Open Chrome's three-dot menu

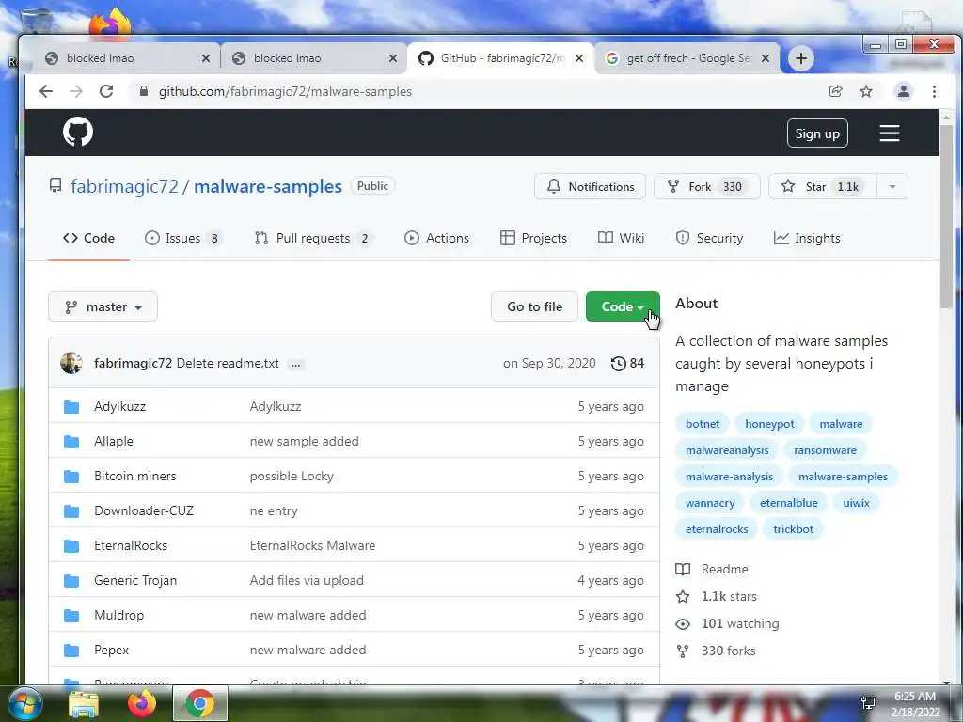[x=934, y=91]
